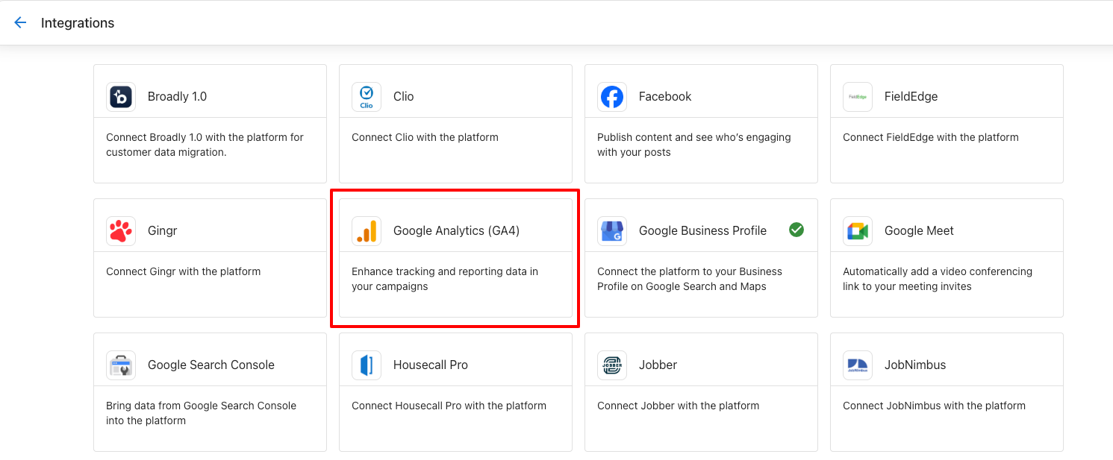Click the Broadly 1.0 logo icon
This screenshot has height=460, width=1113.
click(x=121, y=97)
